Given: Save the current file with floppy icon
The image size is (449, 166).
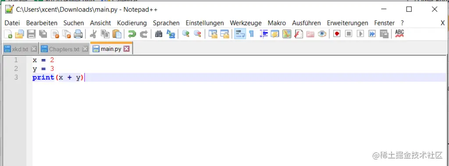Looking at the screenshot, I should pyautogui.click(x=31, y=34).
